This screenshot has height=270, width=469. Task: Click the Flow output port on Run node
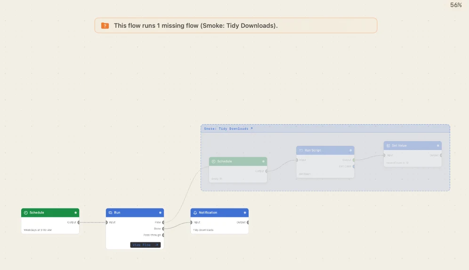(163, 222)
